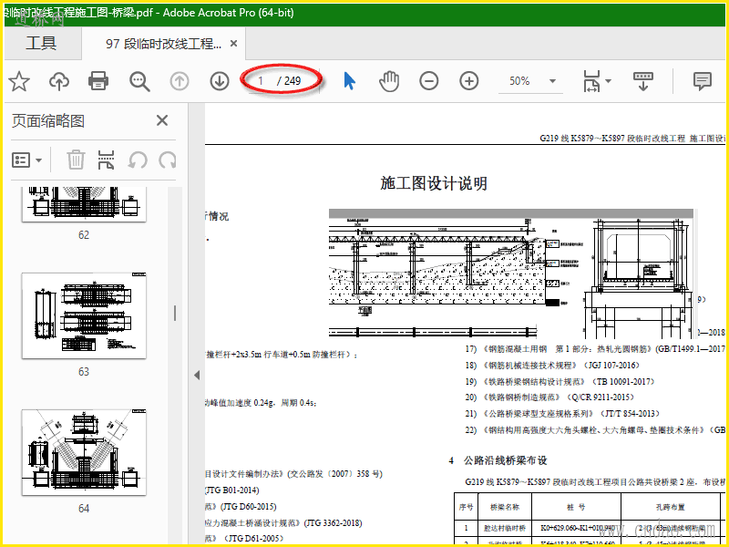Select the 97 段临时改线工程 document tab
This screenshot has height=547, width=729.
point(164,44)
